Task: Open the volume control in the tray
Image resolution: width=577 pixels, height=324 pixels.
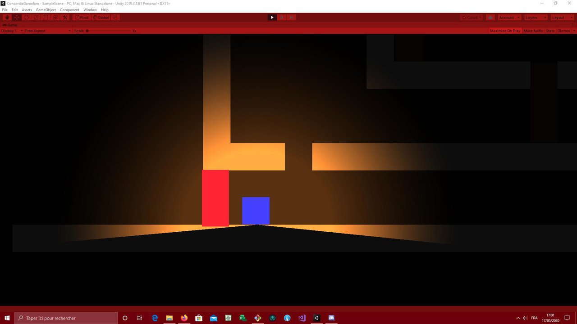Action: 525,318
